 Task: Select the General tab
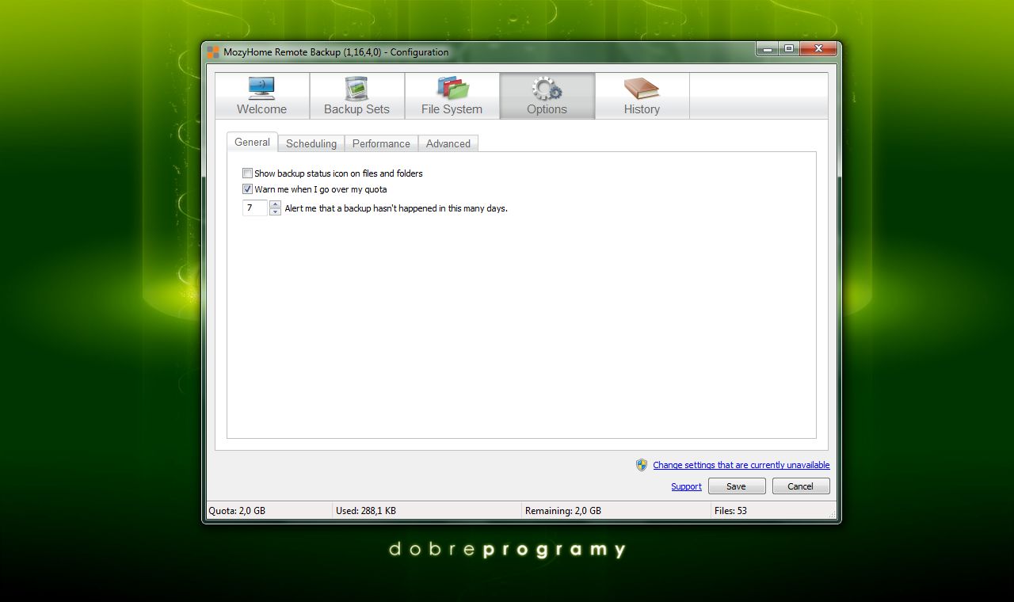(x=253, y=142)
